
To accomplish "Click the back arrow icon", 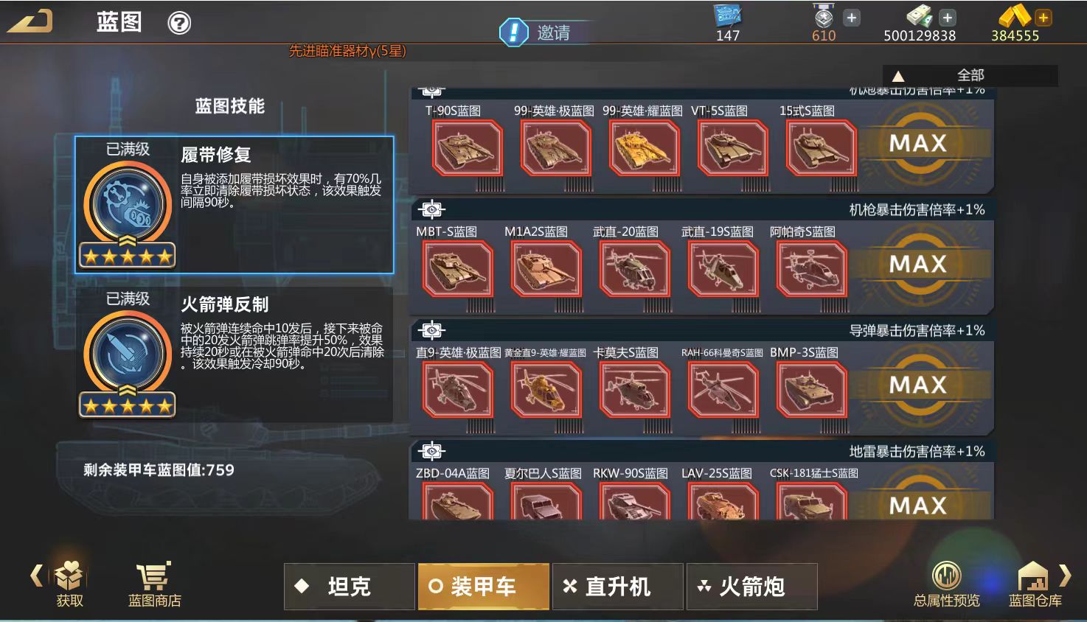I will pyautogui.click(x=29, y=21).
